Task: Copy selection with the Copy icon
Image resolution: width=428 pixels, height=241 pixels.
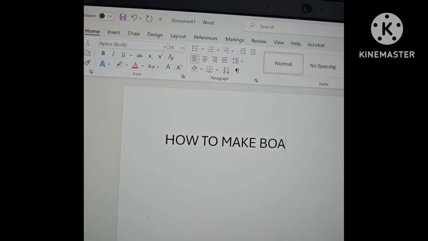Action: click(x=87, y=53)
